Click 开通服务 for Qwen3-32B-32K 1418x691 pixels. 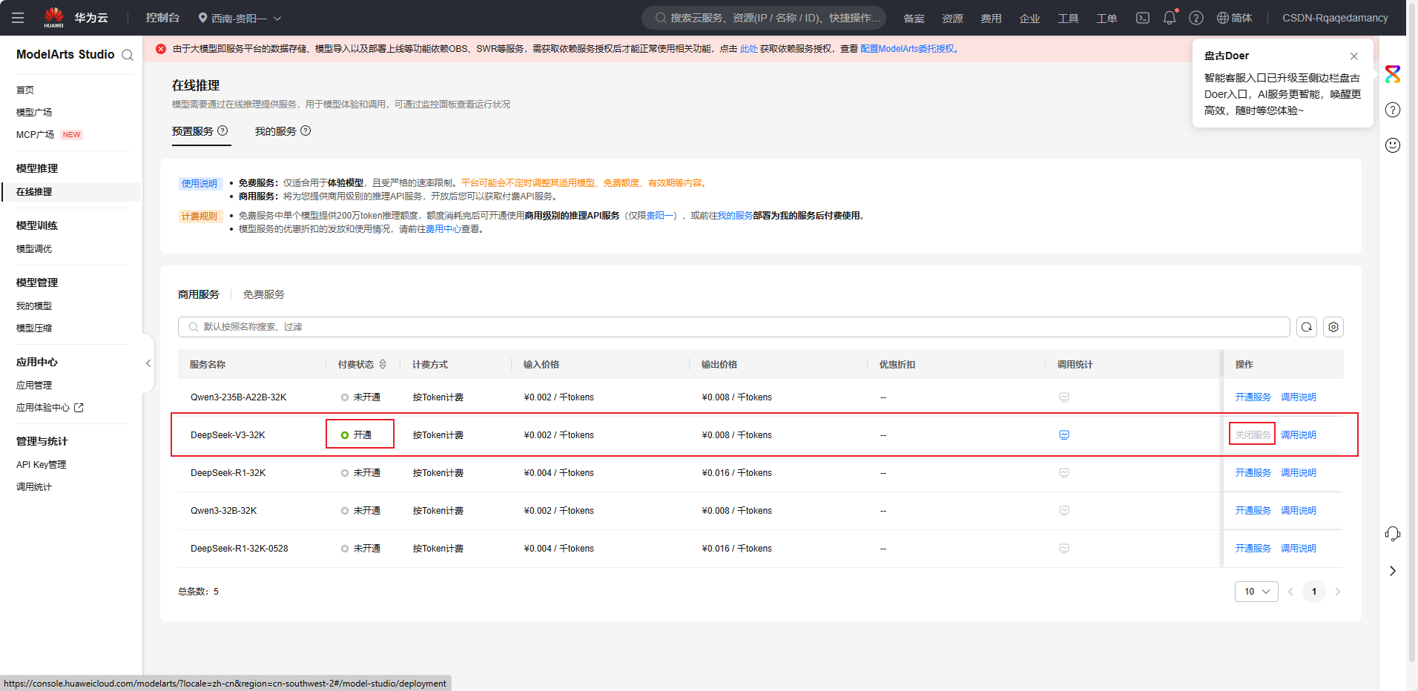point(1253,511)
